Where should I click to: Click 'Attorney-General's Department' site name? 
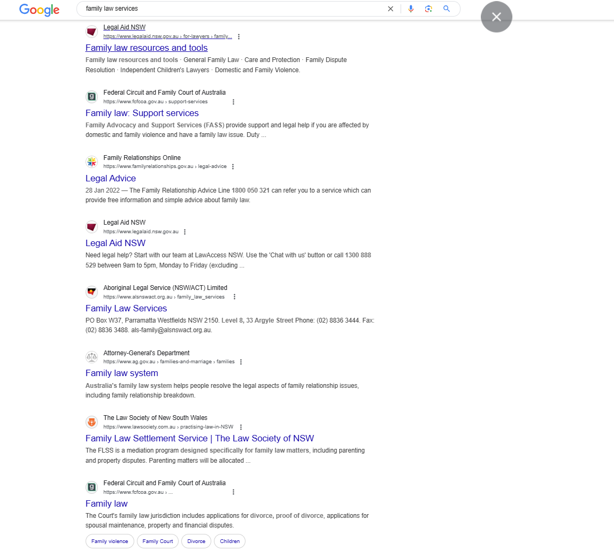147,353
